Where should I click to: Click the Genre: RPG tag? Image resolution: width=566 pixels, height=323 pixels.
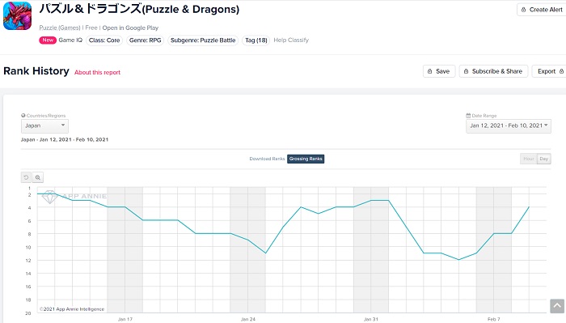click(145, 40)
